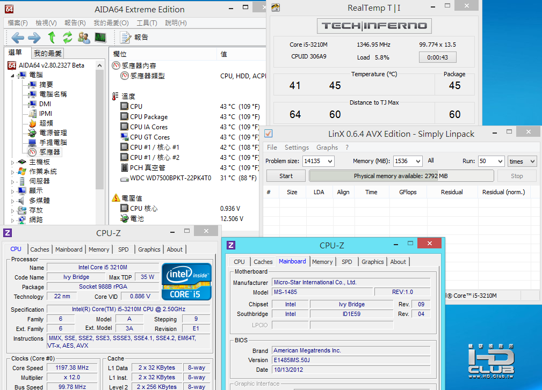The height and width of the screenshot is (390, 542).
Task: Switch to 我的最愛 favorites tab
Action: (48, 53)
